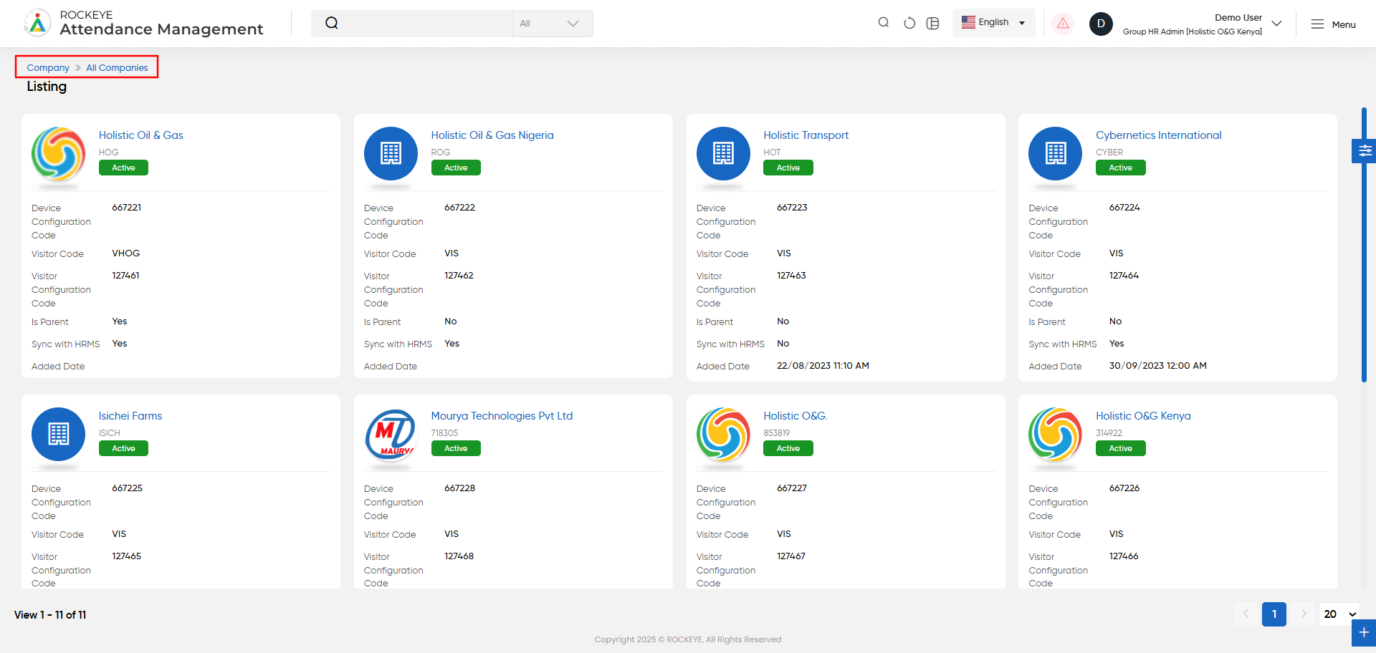Screen dimensions: 1376x653
Task: Open Holistic Oil & Gas Nigeria title
Action: [492, 135]
